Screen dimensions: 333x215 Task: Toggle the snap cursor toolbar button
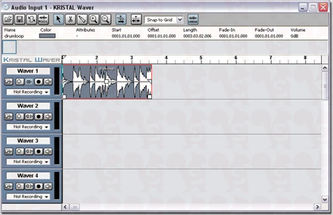[x=121, y=20]
